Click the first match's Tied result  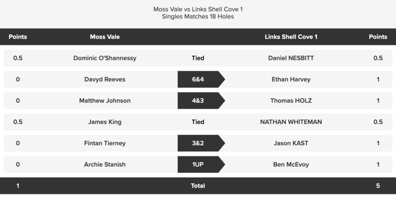coord(198,58)
